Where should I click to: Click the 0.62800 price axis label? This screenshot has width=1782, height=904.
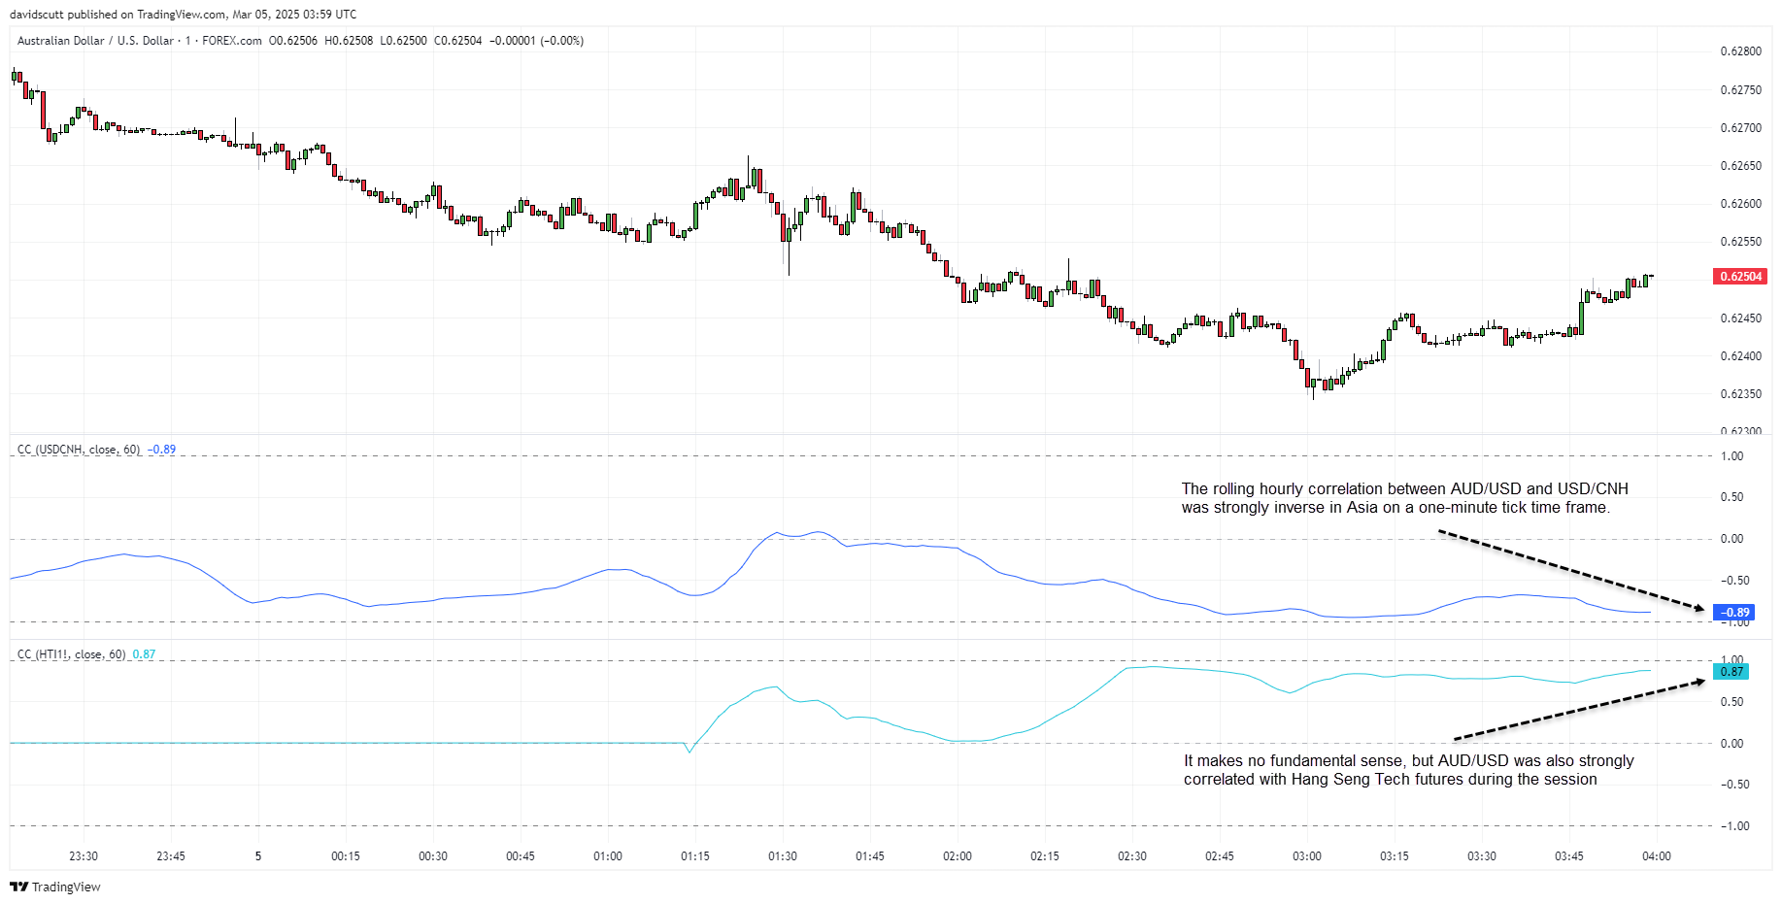click(x=1740, y=51)
